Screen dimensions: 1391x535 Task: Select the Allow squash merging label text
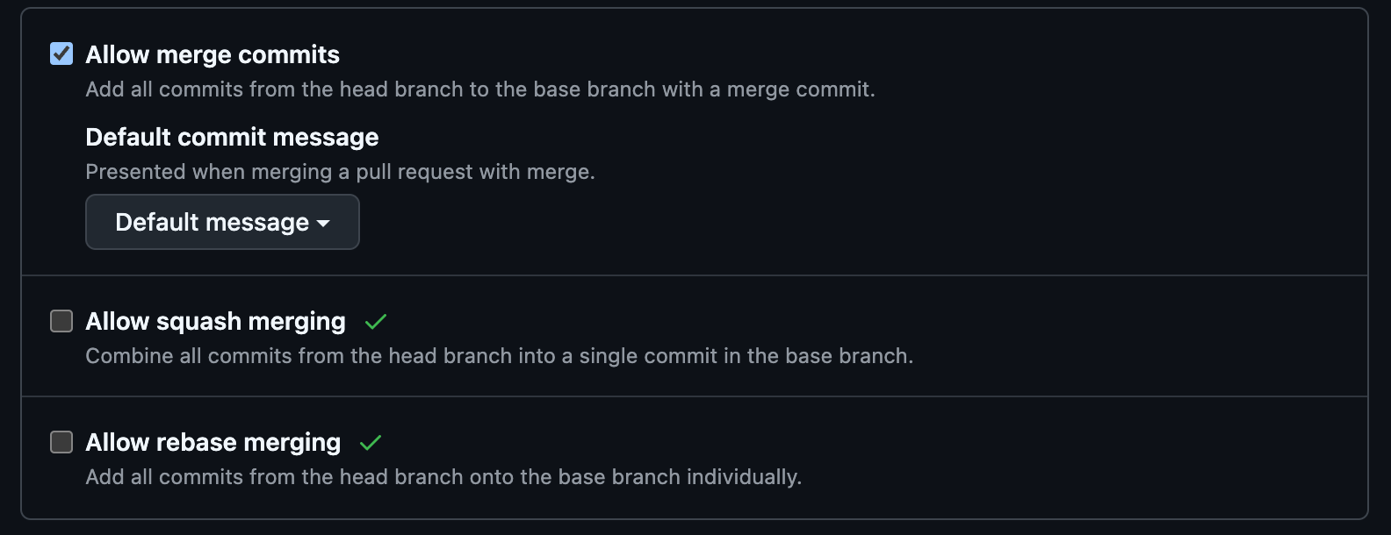215,321
